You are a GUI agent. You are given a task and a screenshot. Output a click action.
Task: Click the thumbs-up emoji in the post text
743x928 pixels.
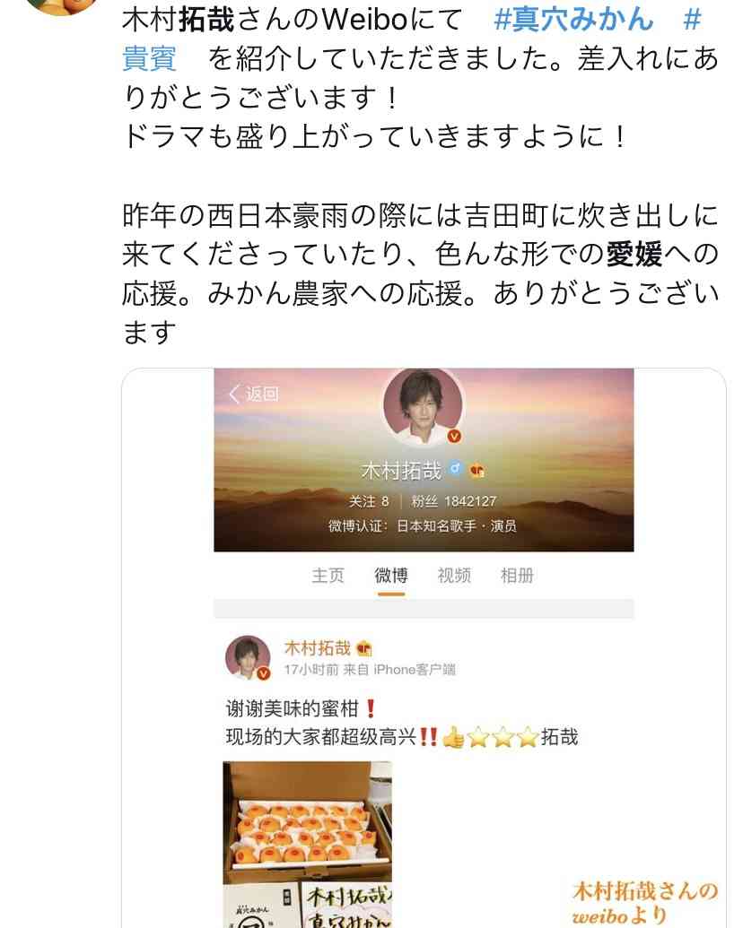tap(453, 737)
